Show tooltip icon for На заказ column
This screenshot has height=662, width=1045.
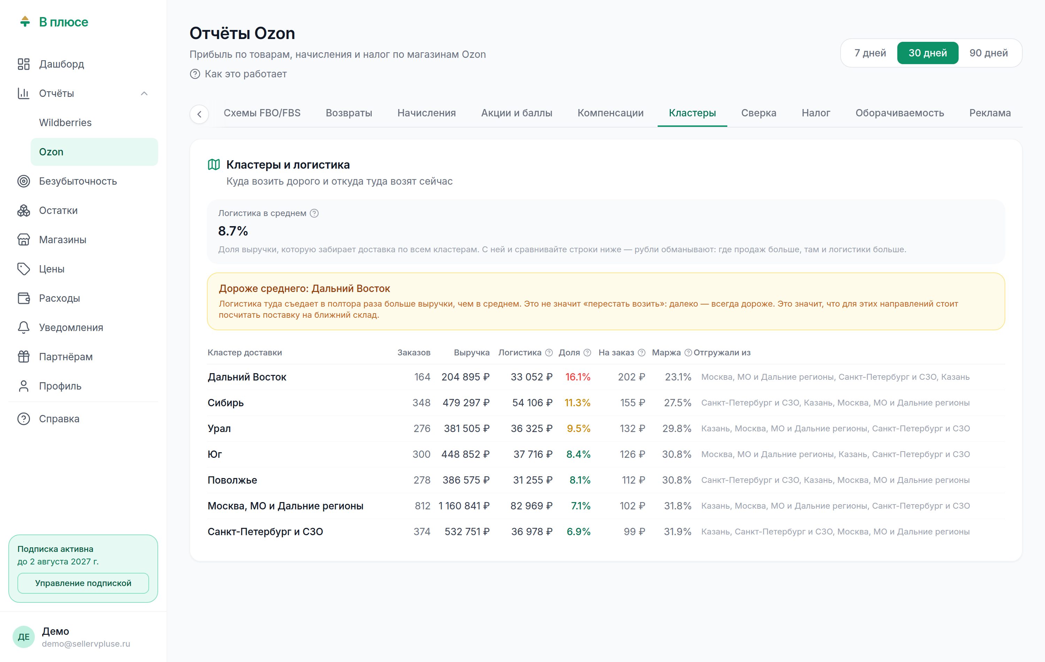(x=641, y=353)
